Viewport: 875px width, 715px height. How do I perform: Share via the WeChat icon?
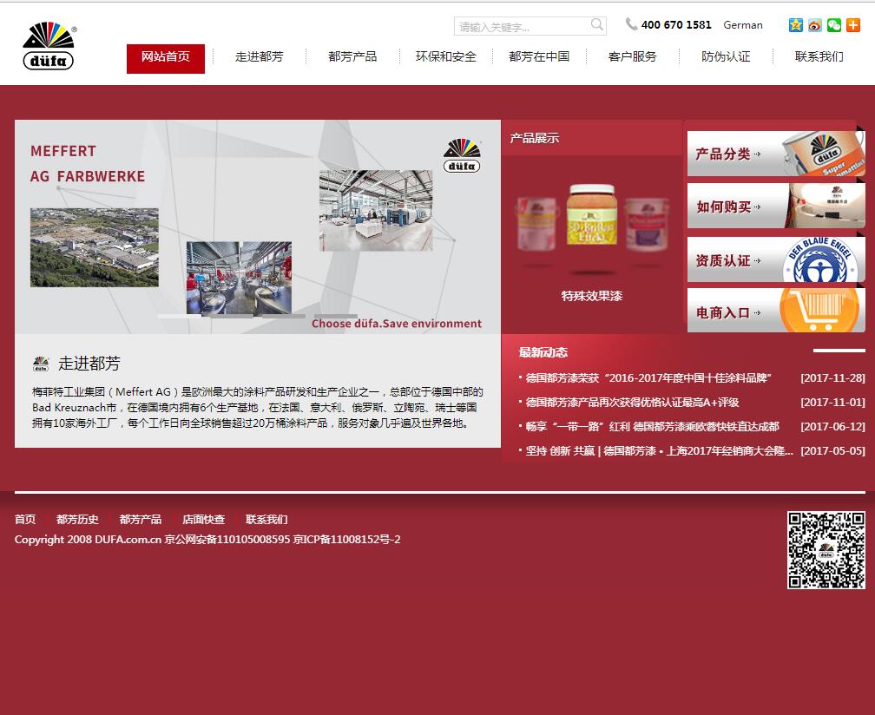click(833, 25)
